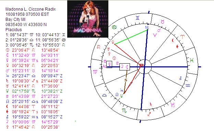Select Neptune position 02°17'58" in table

coord(21,91)
